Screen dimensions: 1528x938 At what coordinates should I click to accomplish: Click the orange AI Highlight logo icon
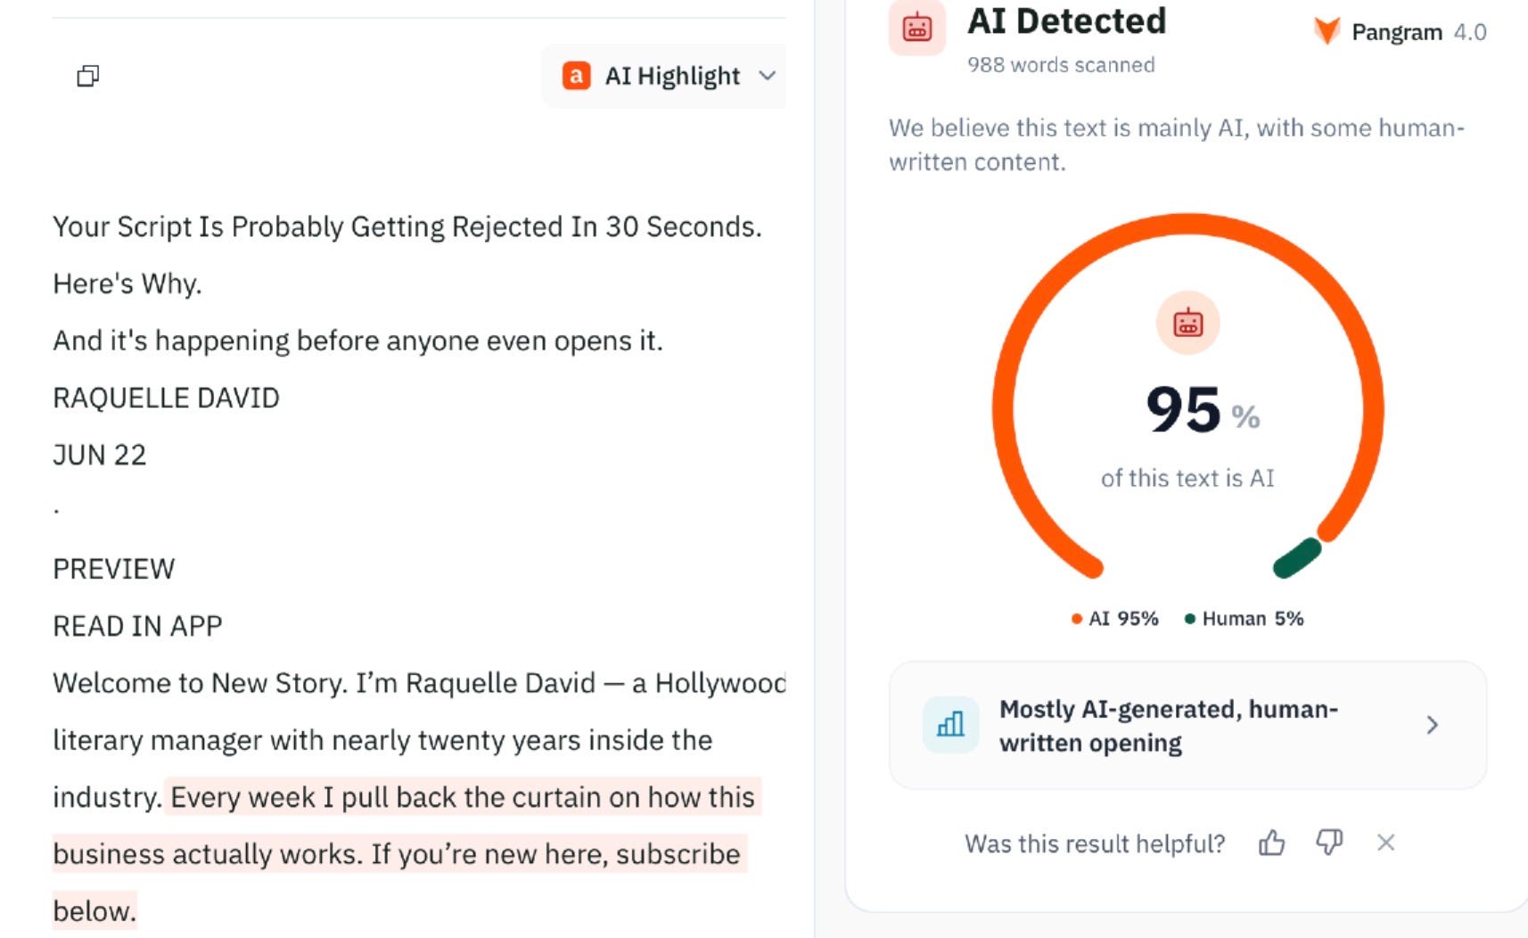[x=576, y=76]
